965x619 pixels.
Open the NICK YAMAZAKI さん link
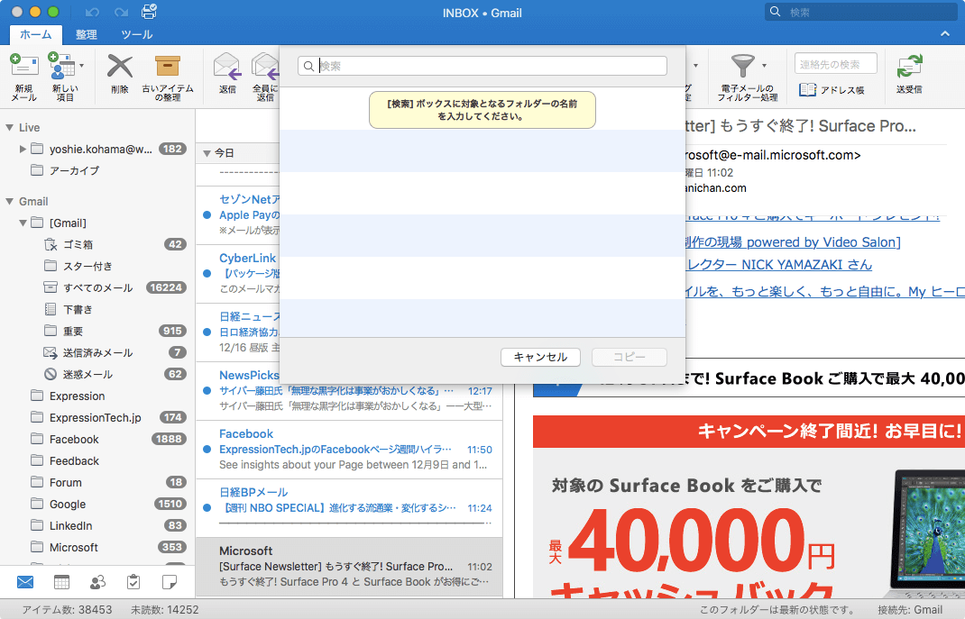(x=779, y=265)
